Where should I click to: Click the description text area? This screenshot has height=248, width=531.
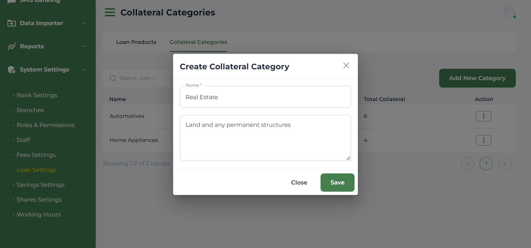[x=265, y=138]
